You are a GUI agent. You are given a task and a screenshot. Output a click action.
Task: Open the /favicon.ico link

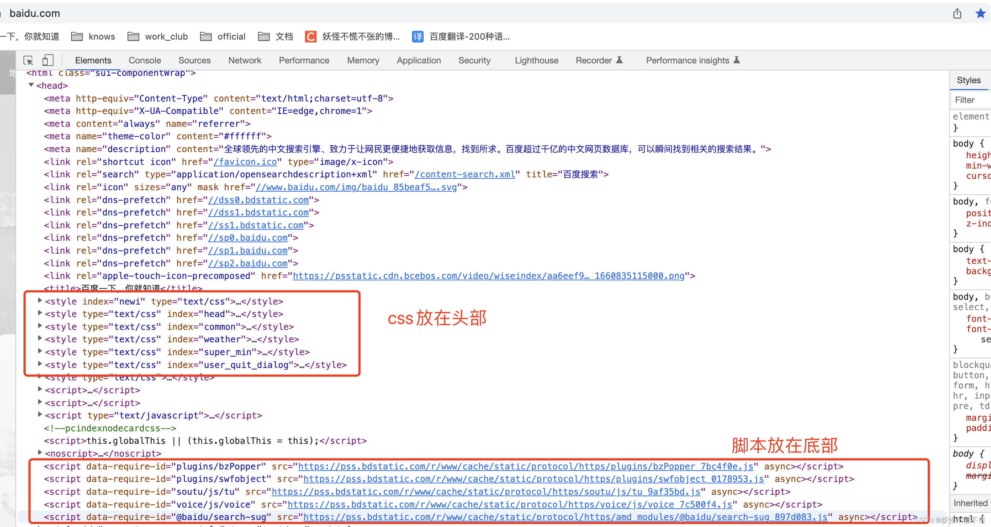tap(245, 162)
